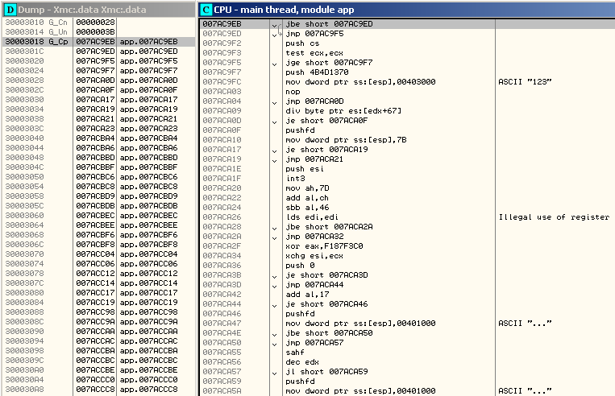Select 'xor eax,F187F3C0' instruction
The image size is (615, 396).
click(x=320, y=245)
